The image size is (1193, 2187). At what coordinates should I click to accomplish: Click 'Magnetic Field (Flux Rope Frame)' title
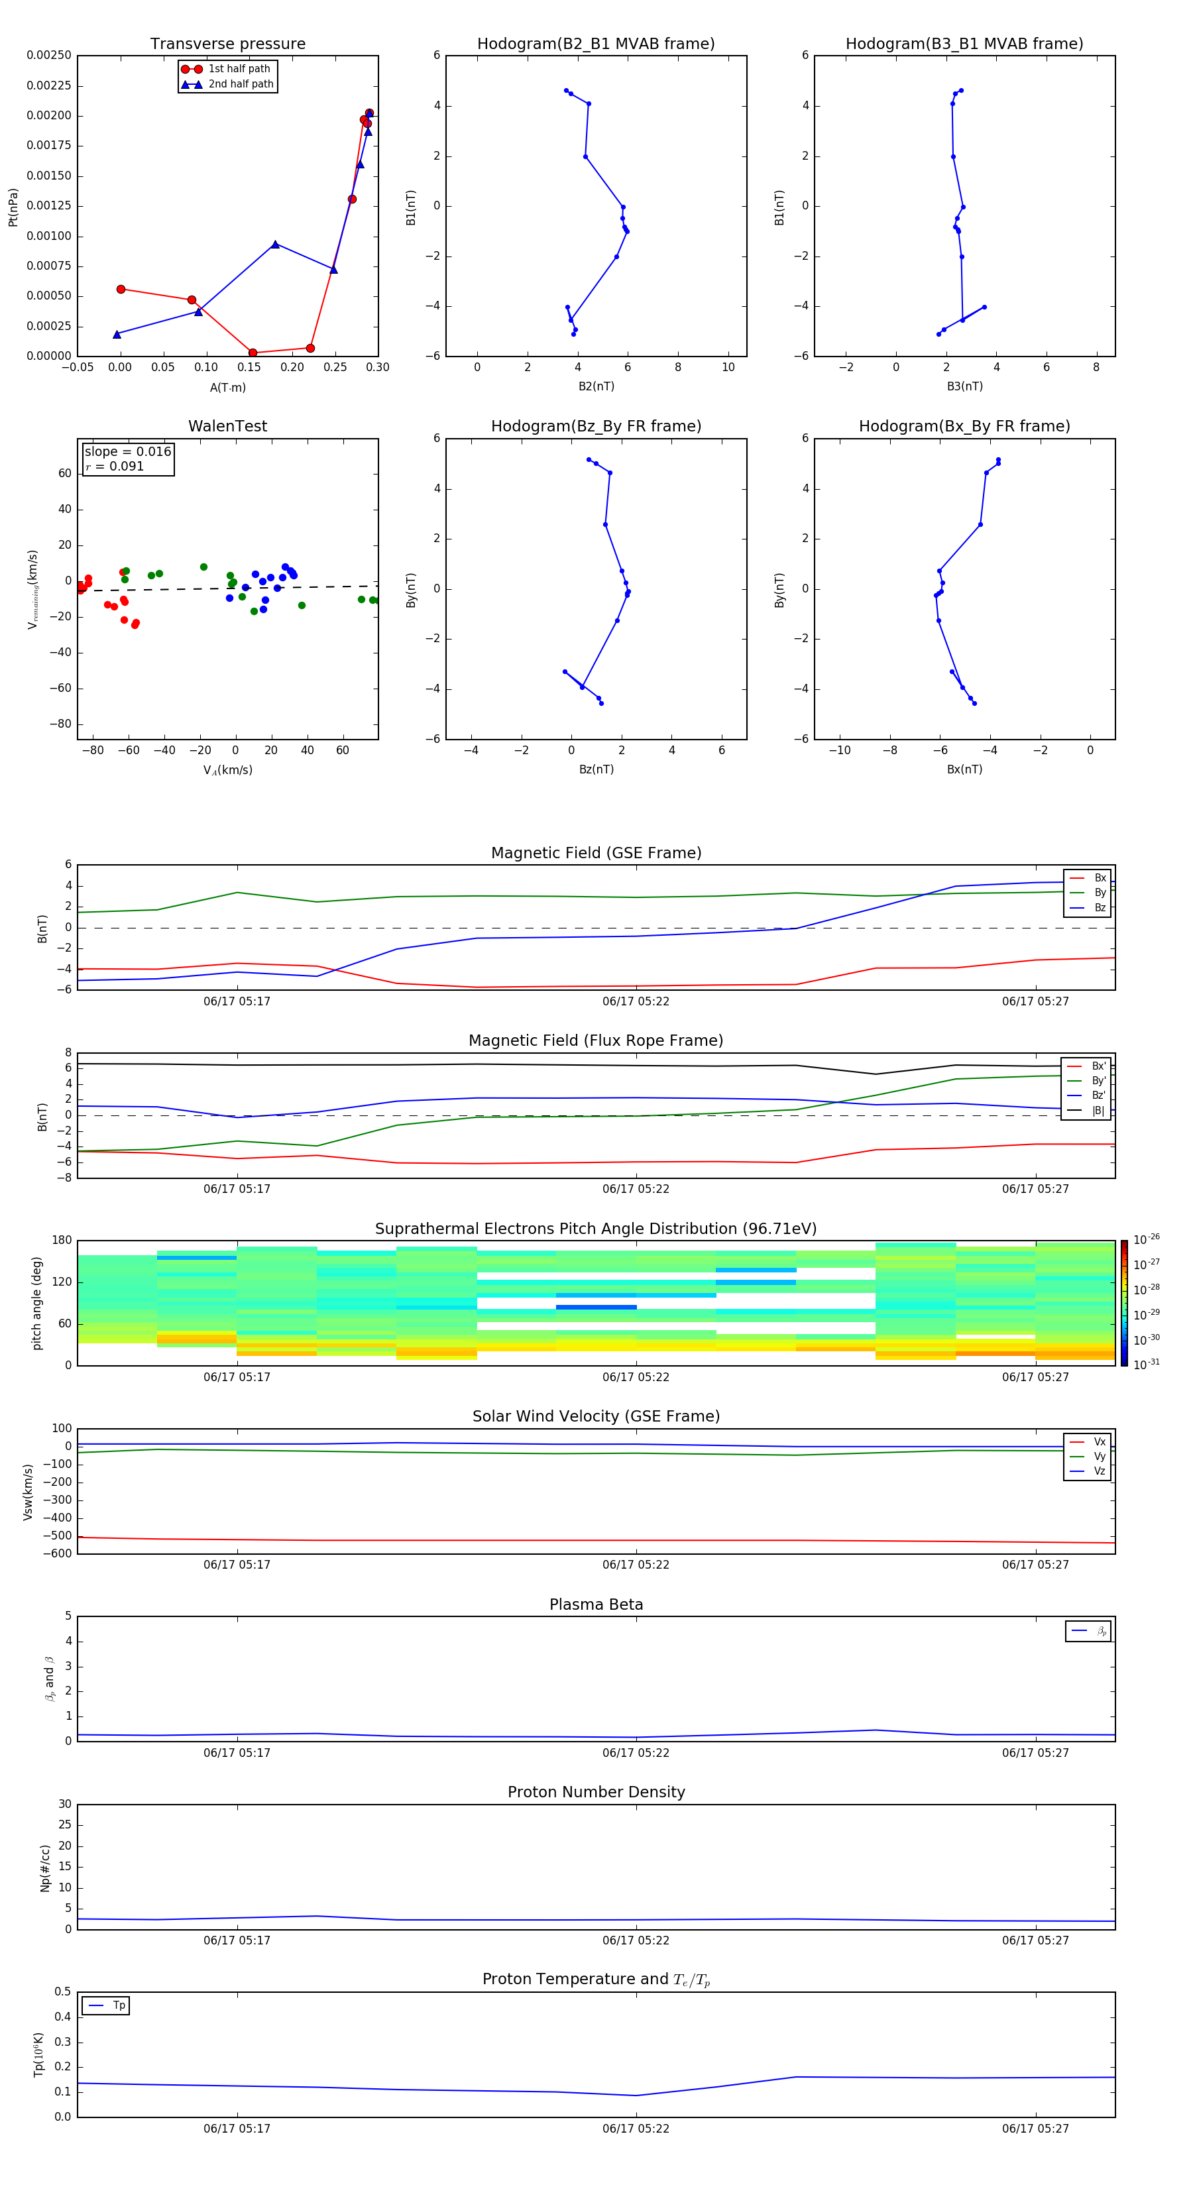click(x=596, y=1041)
